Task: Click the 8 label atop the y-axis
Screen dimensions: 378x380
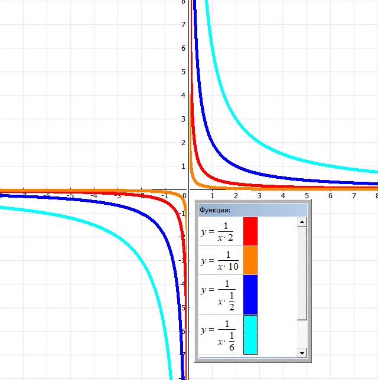Action: click(183, 2)
